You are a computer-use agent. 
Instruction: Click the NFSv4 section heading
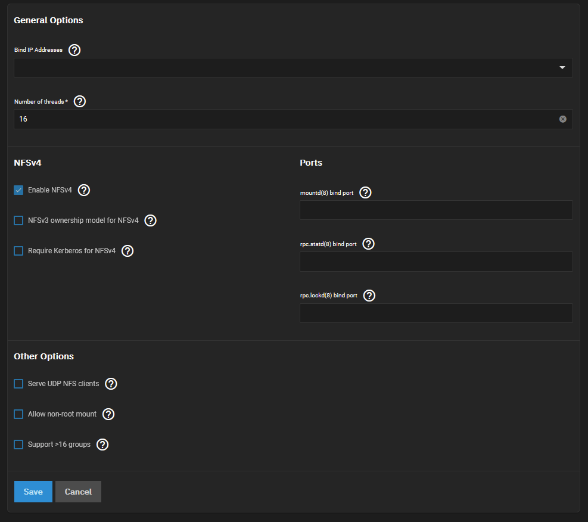pyautogui.click(x=28, y=163)
